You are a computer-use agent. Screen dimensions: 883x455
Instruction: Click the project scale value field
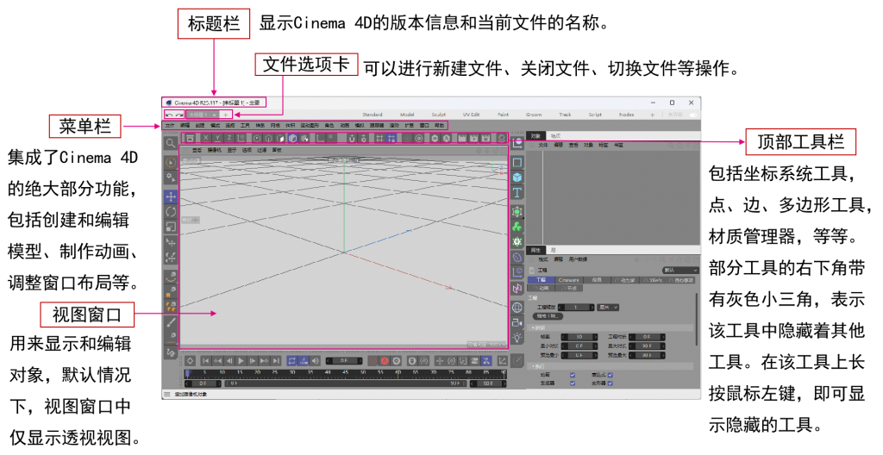pyautogui.click(x=575, y=308)
